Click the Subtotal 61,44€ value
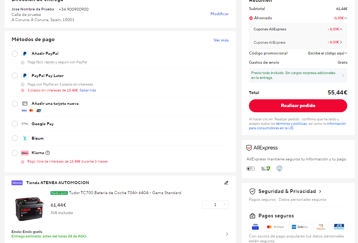This screenshot has width=358, height=243. point(342,9)
